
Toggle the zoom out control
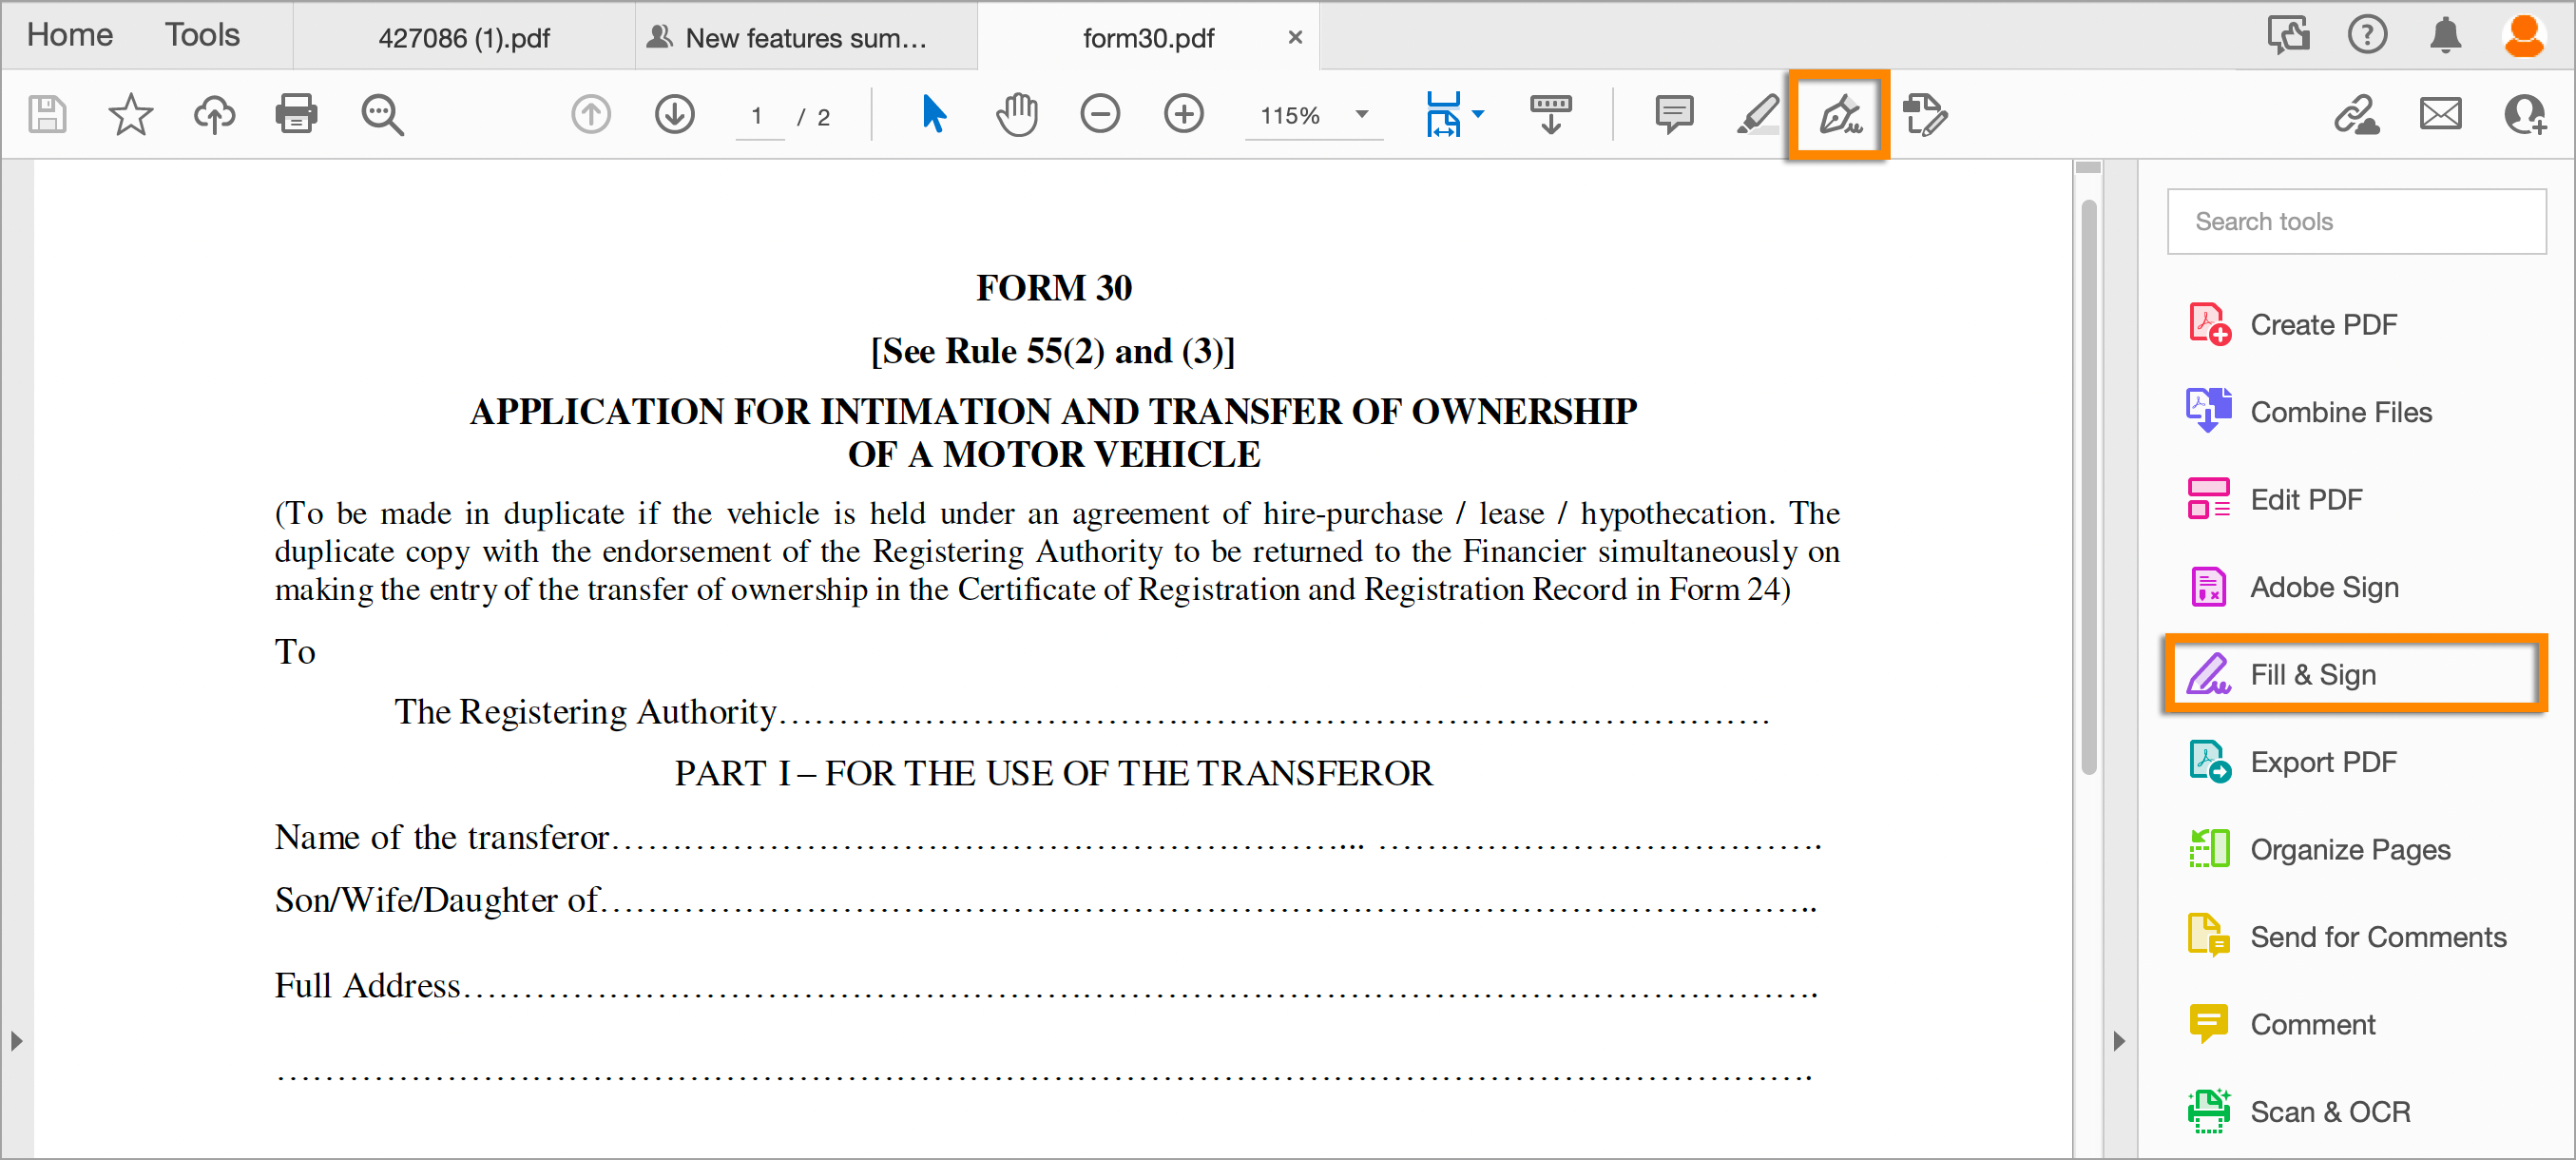(x=1101, y=117)
